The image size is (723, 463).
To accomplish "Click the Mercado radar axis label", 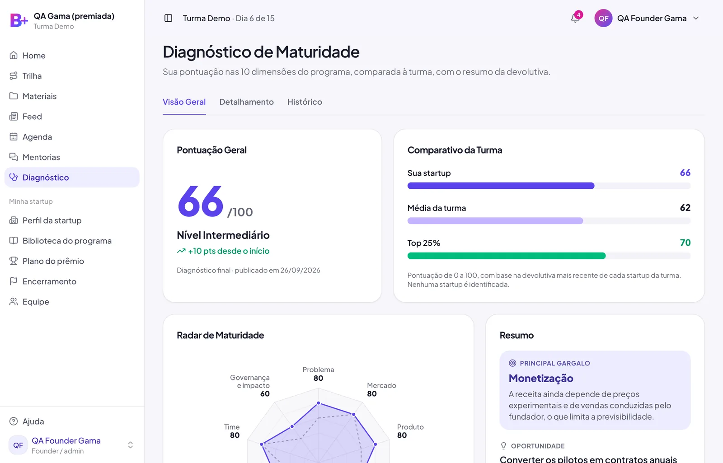I will [382, 385].
